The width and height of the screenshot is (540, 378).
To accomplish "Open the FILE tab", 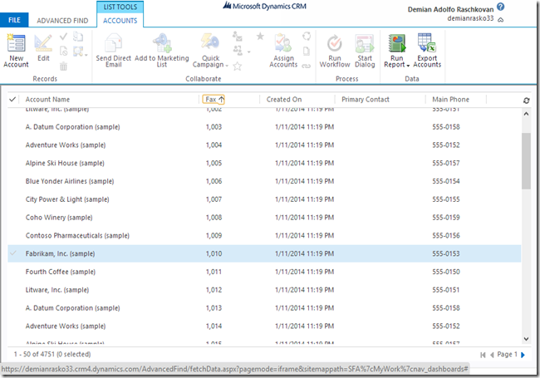I will pyautogui.click(x=14, y=20).
